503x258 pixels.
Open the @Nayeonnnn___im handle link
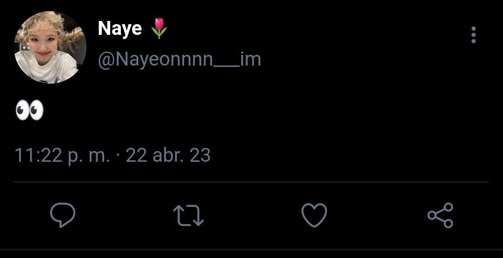[179, 59]
